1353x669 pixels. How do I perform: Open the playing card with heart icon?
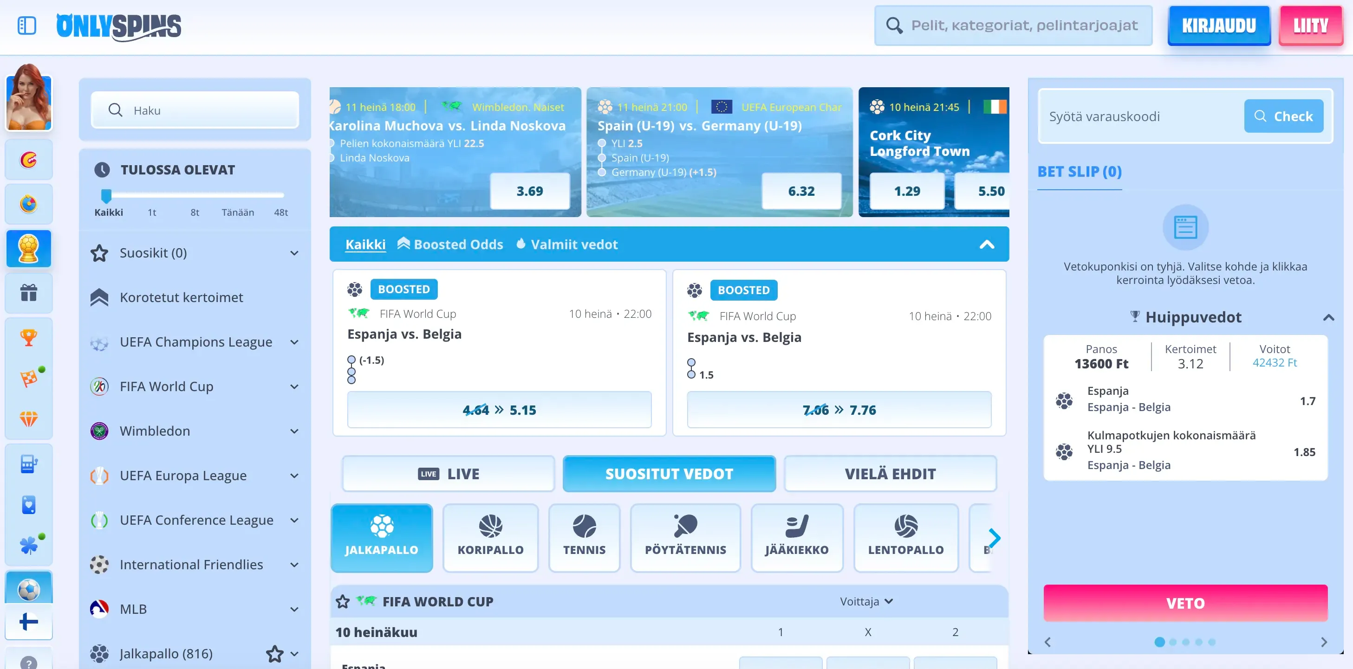[29, 504]
